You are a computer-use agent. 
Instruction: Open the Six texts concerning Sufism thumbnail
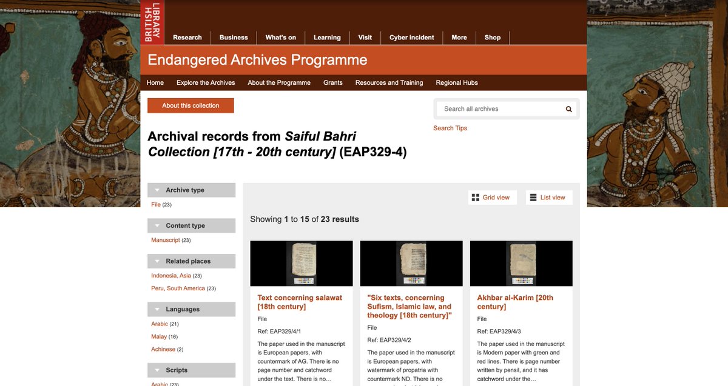coord(411,264)
